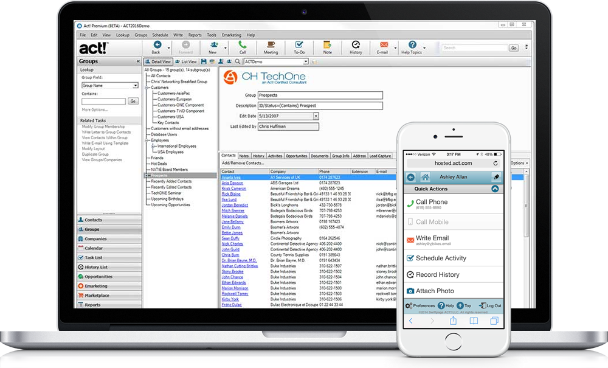
Task: Click Add/Remove Contacts button
Action: point(243,163)
